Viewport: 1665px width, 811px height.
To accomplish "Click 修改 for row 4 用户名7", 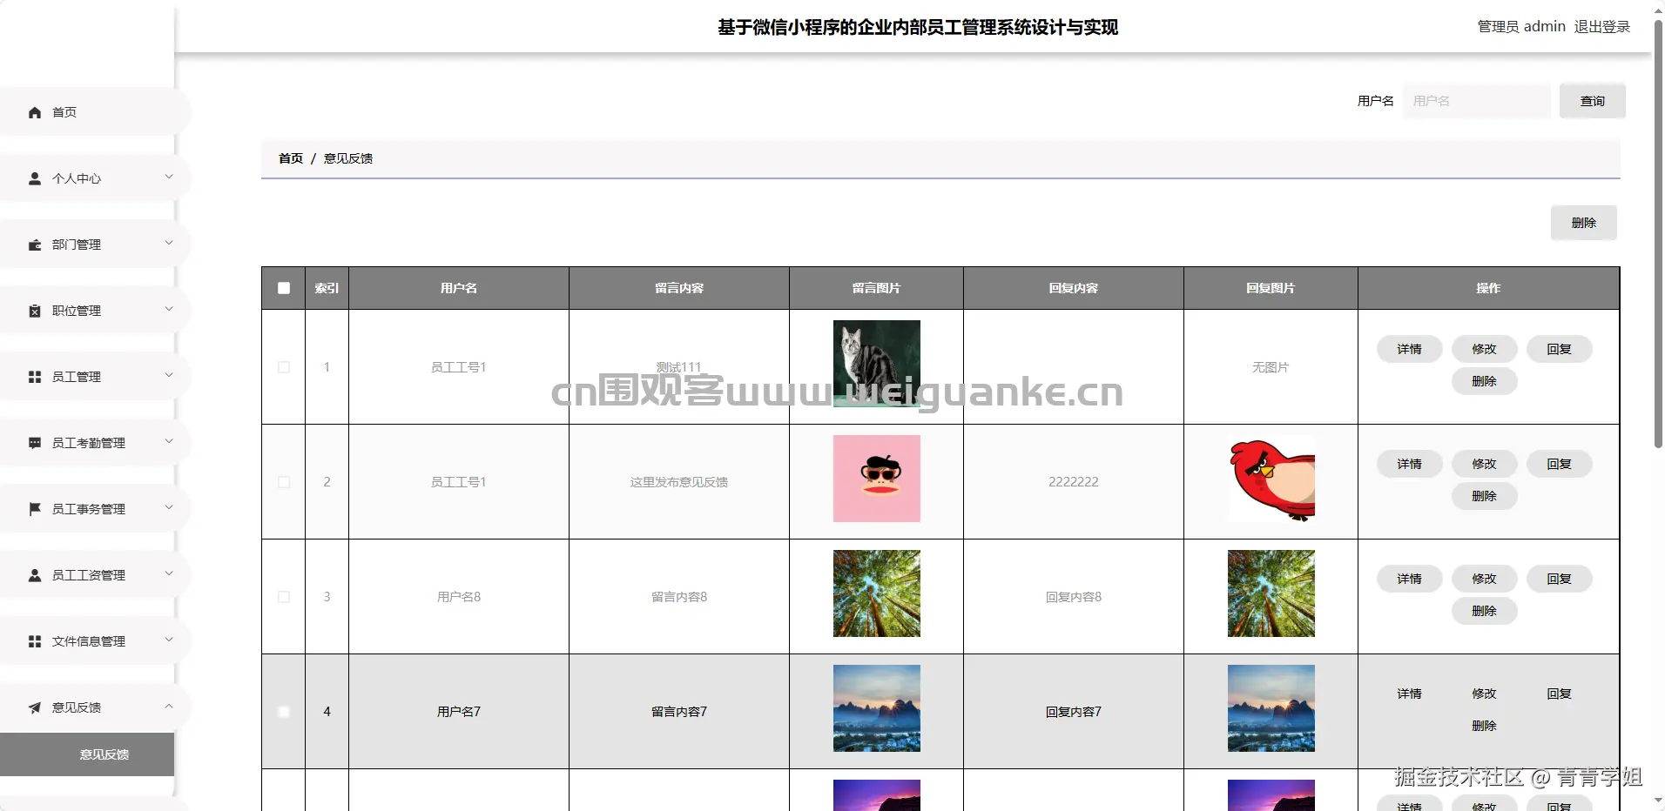I will (1484, 694).
